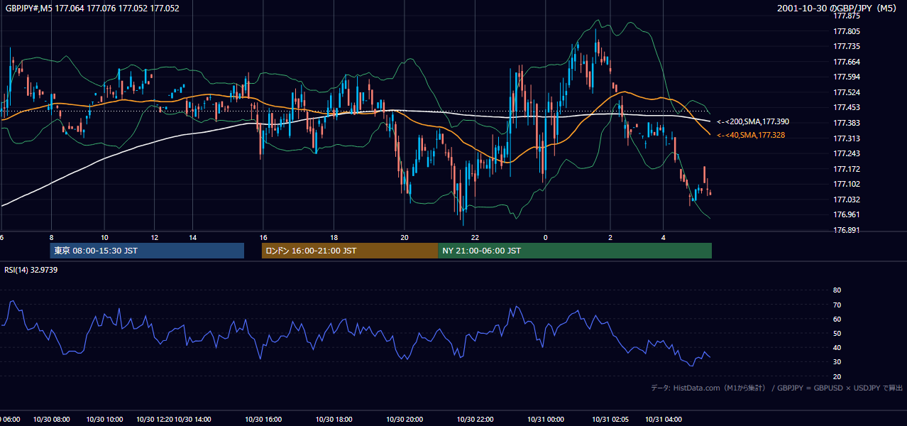Click hour marker 22 under the price chart
This screenshot has width=907, height=426.
475,237
